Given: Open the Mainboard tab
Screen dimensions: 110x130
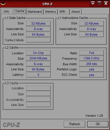Looking at the screenshot, I should point(35,12).
